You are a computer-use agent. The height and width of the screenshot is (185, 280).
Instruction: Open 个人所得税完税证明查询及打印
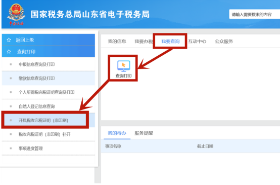pos(49,92)
